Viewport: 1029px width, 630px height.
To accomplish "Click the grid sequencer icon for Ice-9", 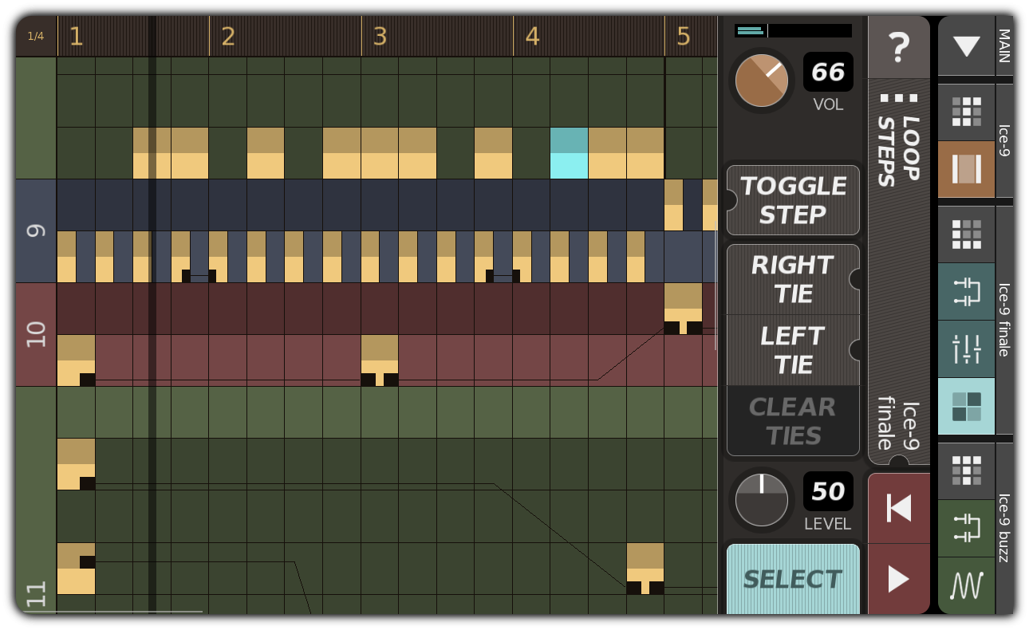I will coord(966,112).
